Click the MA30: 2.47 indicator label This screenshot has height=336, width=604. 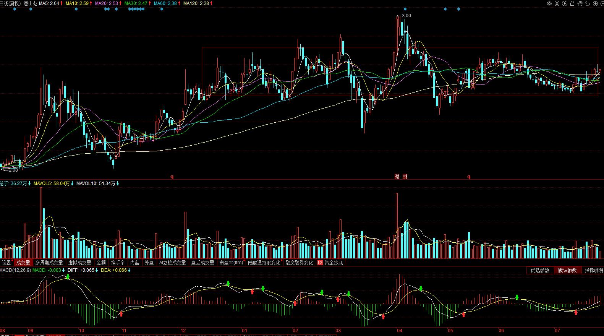click(136, 3)
